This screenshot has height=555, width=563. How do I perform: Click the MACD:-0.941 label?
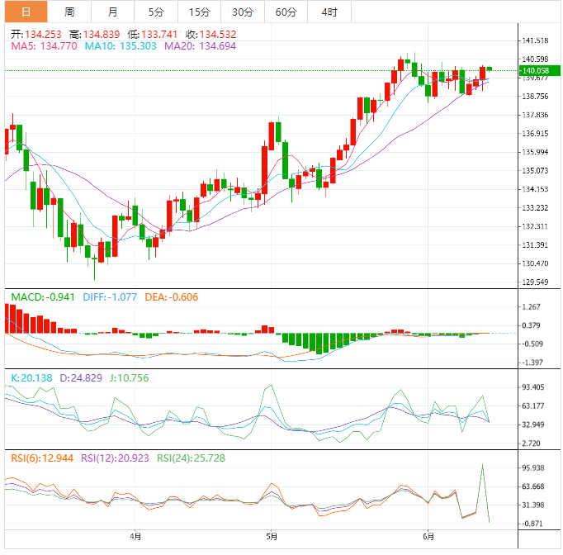tap(43, 297)
